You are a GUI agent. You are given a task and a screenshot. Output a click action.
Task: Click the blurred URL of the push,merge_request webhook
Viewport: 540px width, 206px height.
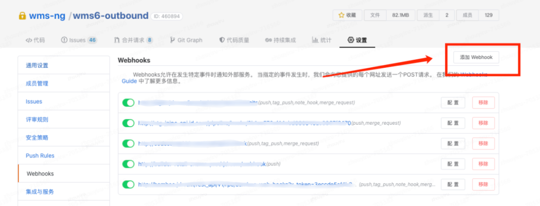(244, 123)
